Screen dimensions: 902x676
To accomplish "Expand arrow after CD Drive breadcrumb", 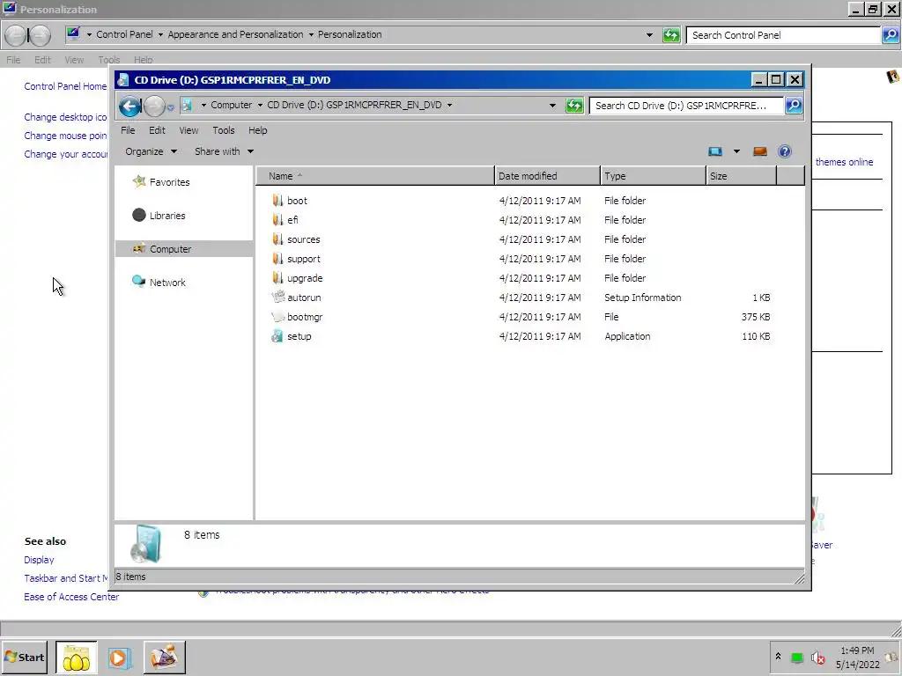I will tap(450, 106).
